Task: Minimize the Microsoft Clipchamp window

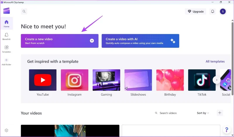Action: (213, 2)
